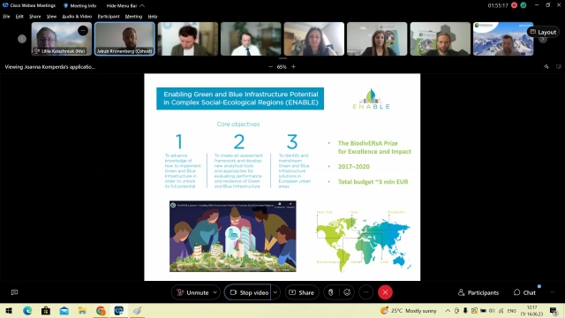Unmute the microphone

click(193, 292)
